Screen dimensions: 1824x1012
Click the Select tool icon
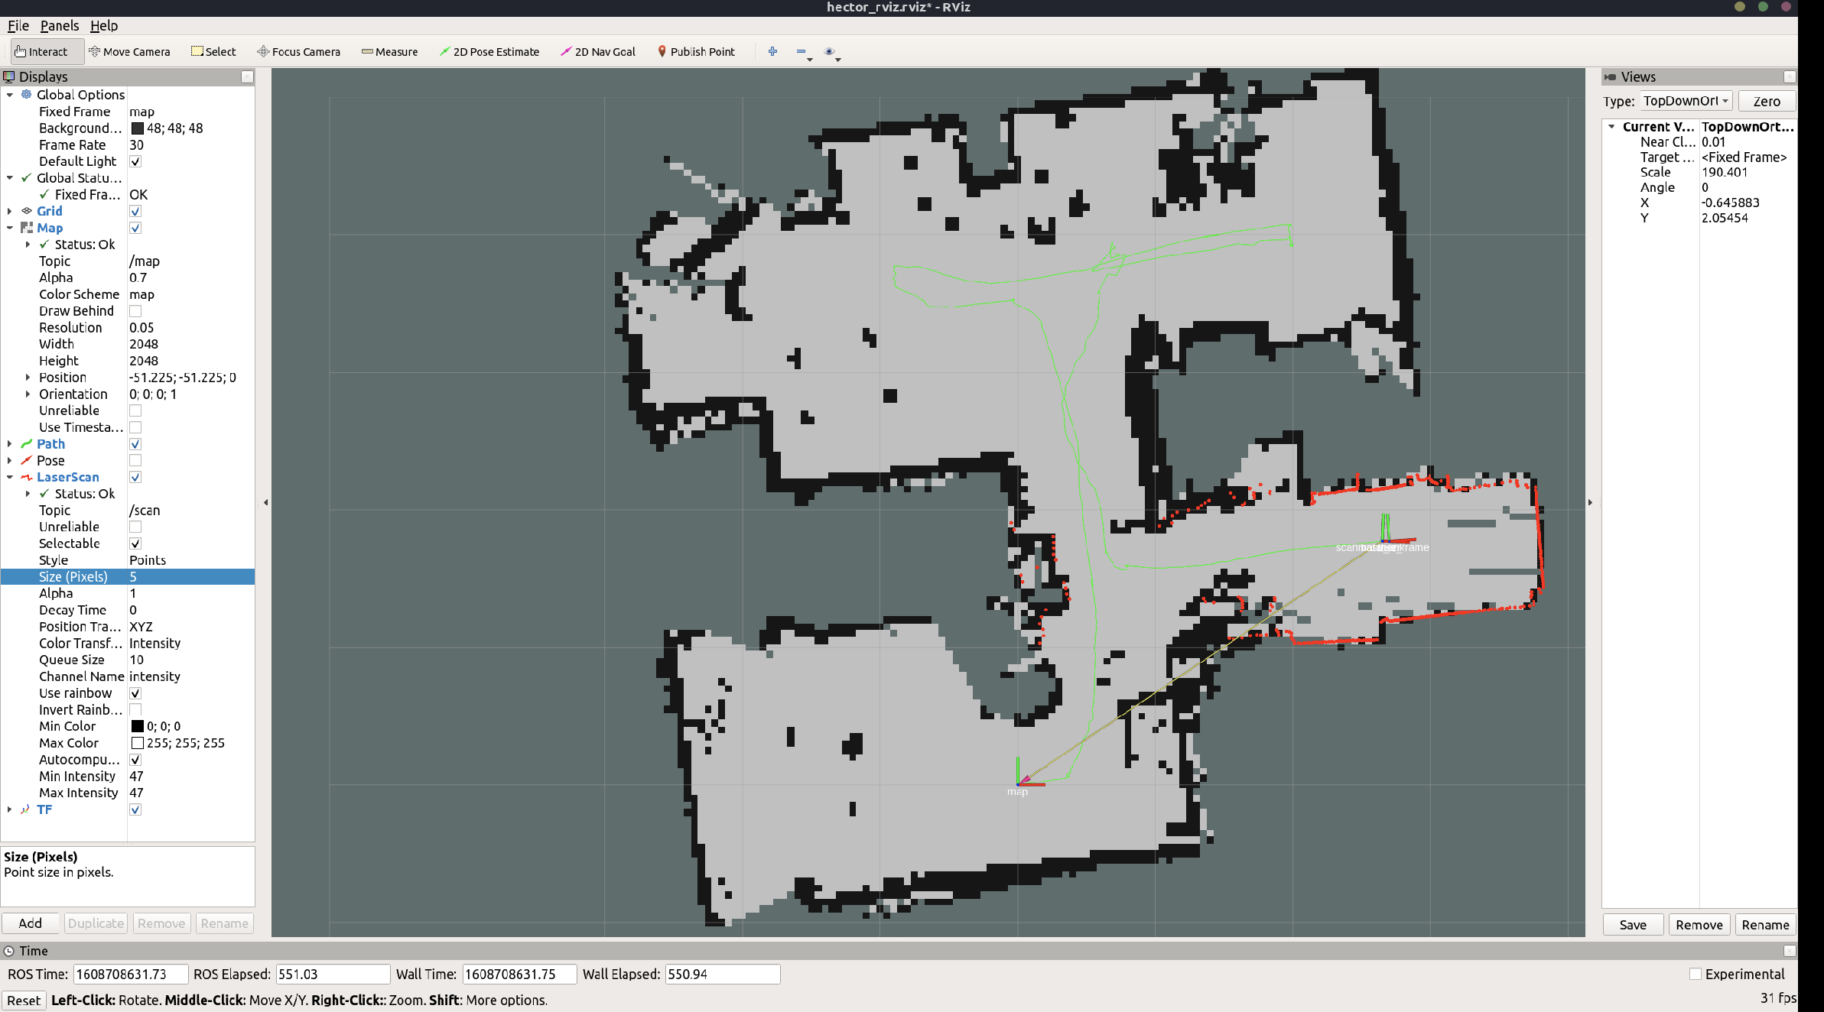pos(197,51)
